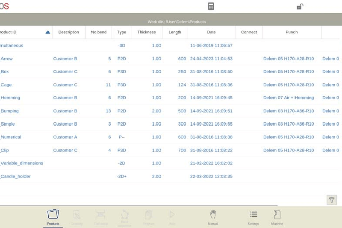Screen dimensions: 342x228
Task: Click the No.bend column header
Action: coord(98,32)
